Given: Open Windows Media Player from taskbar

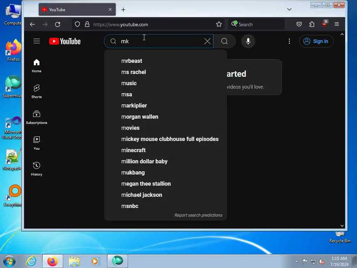Looking at the screenshot, I should [95, 261].
